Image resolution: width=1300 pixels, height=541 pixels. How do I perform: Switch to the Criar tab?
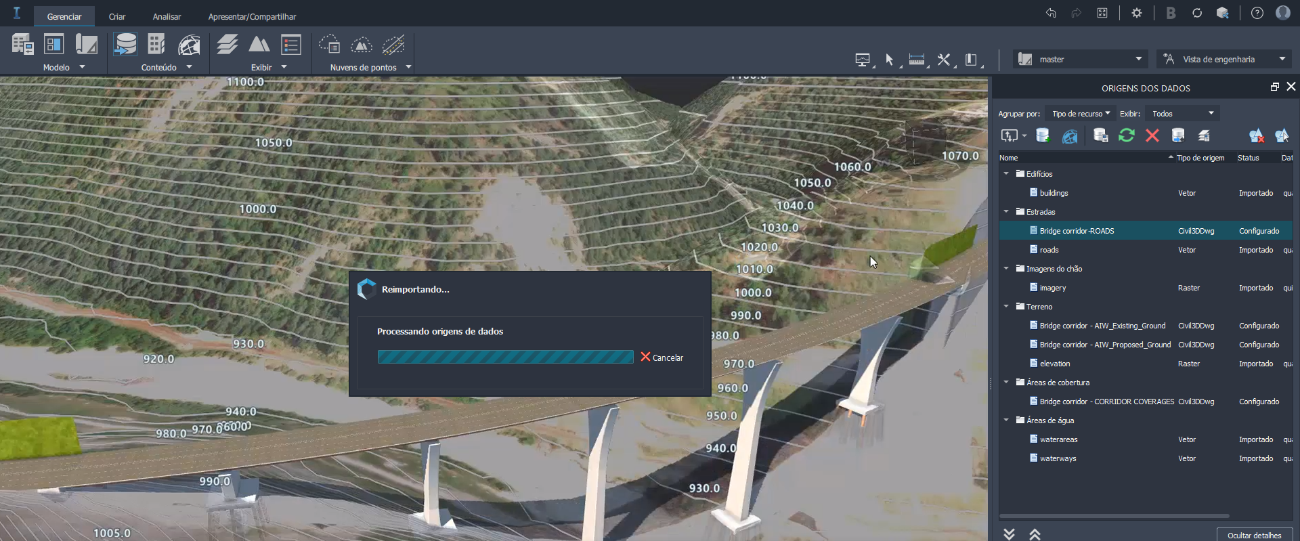click(x=117, y=16)
